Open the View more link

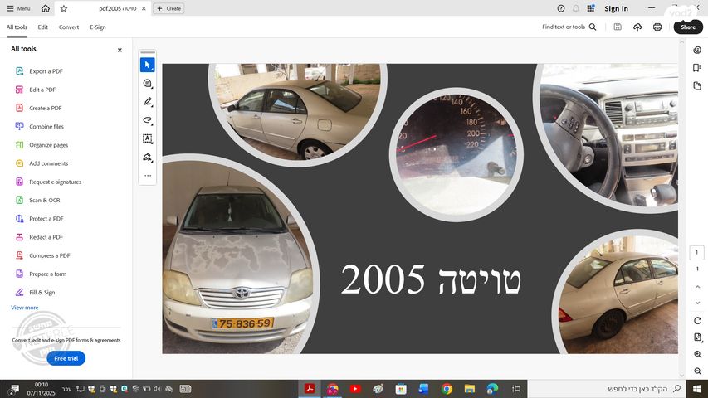pos(25,308)
